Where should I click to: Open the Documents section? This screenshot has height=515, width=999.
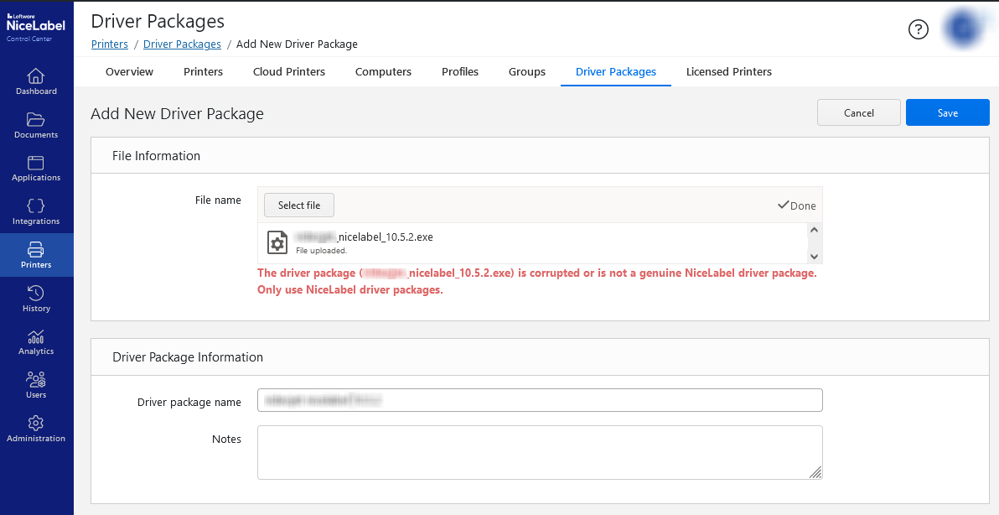pyautogui.click(x=36, y=124)
